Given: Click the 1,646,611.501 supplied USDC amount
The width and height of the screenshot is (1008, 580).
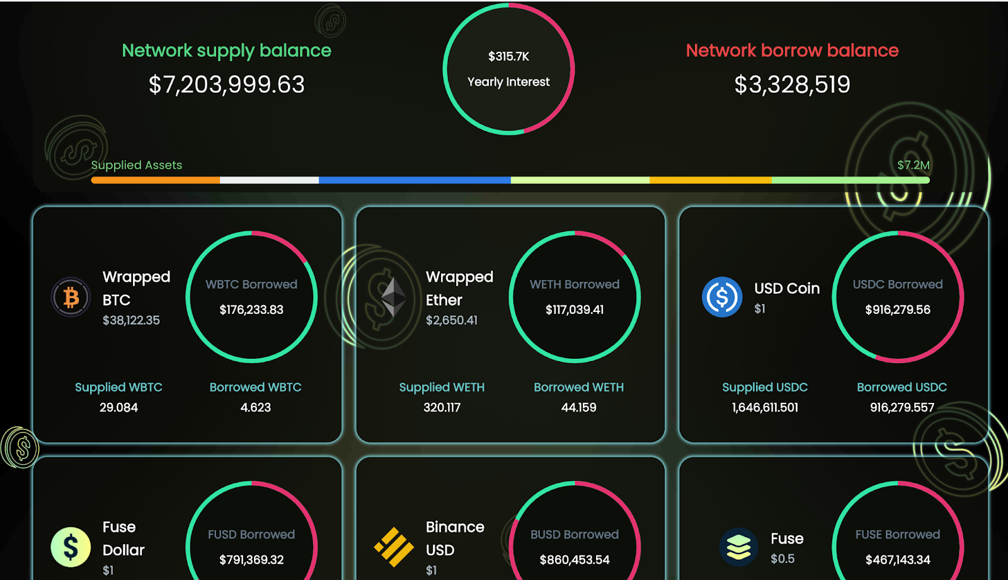Looking at the screenshot, I should pyautogui.click(x=765, y=407).
